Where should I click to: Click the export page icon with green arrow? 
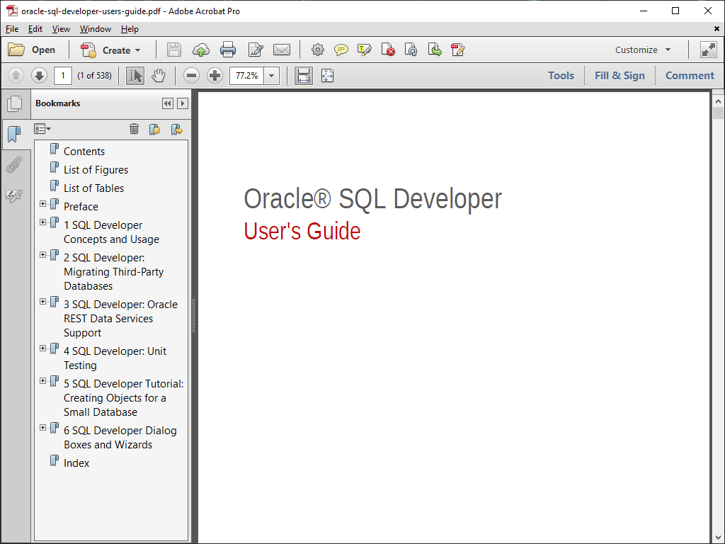(x=435, y=50)
